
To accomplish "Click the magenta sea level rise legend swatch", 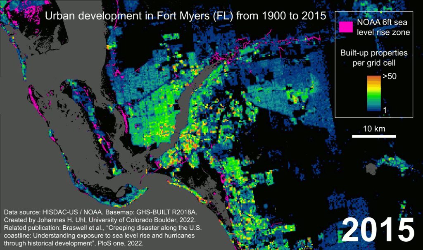I will tap(346, 26).
